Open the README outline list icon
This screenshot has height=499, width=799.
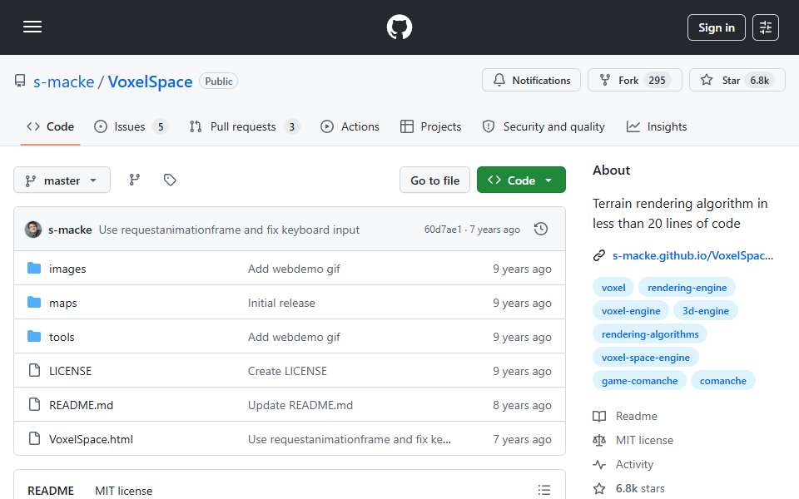point(543,490)
